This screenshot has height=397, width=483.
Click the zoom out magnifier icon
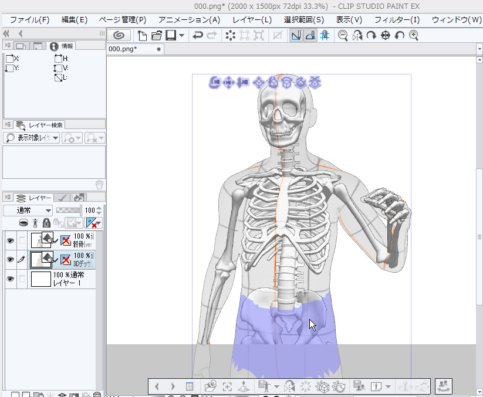pyautogui.click(x=343, y=35)
